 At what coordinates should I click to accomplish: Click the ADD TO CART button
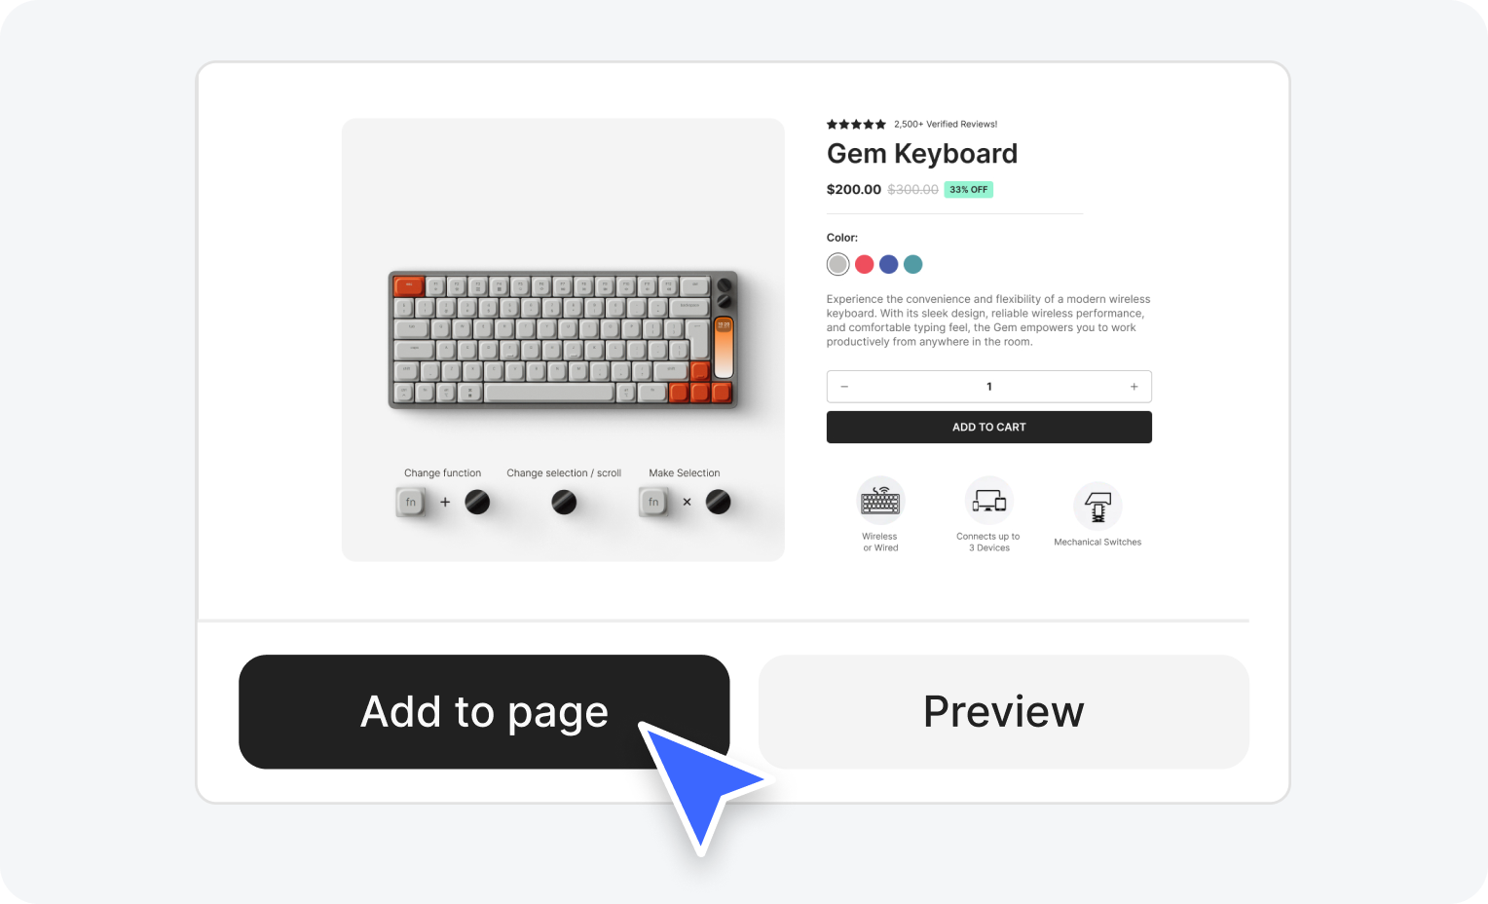coord(989,427)
